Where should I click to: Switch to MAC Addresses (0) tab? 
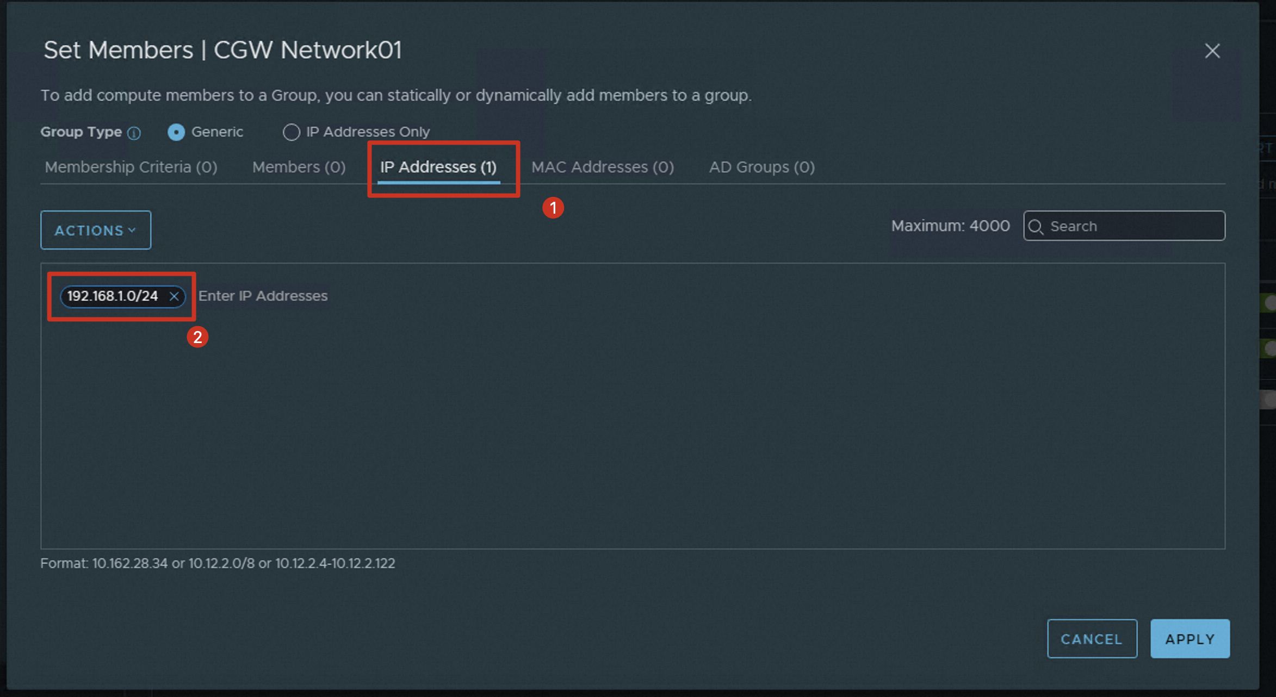point(602,167)
